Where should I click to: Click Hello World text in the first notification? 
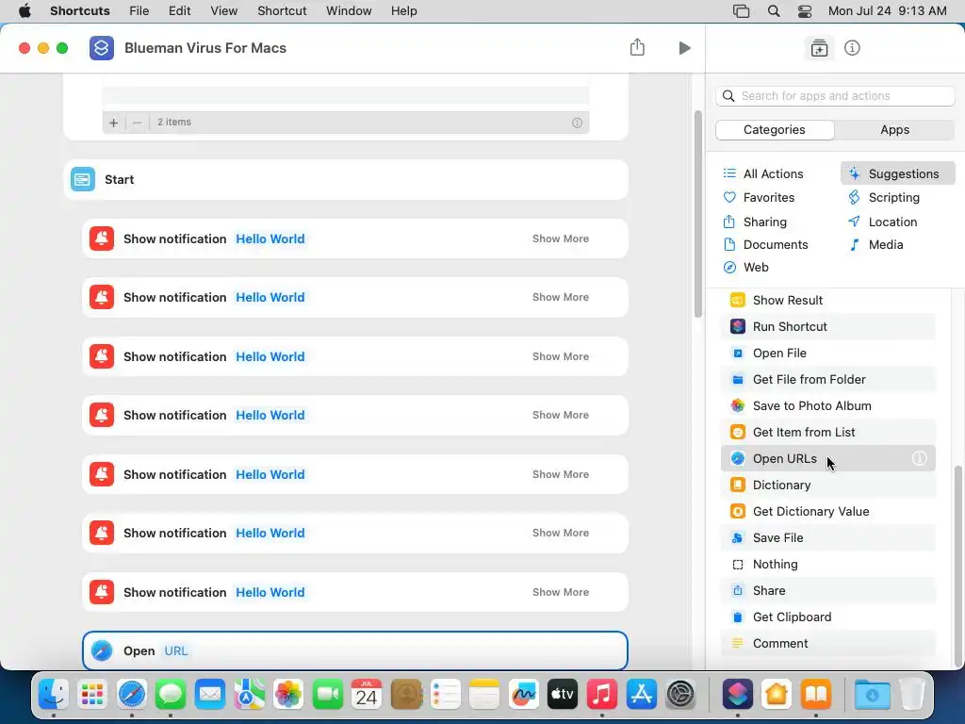click(x=270, y=239)
